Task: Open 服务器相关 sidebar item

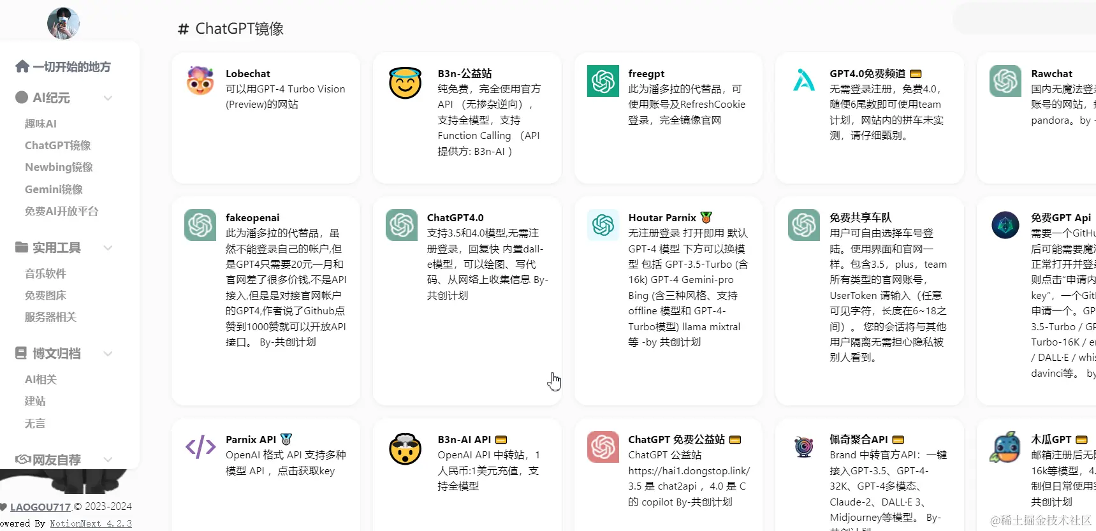Action: point(50,317)
